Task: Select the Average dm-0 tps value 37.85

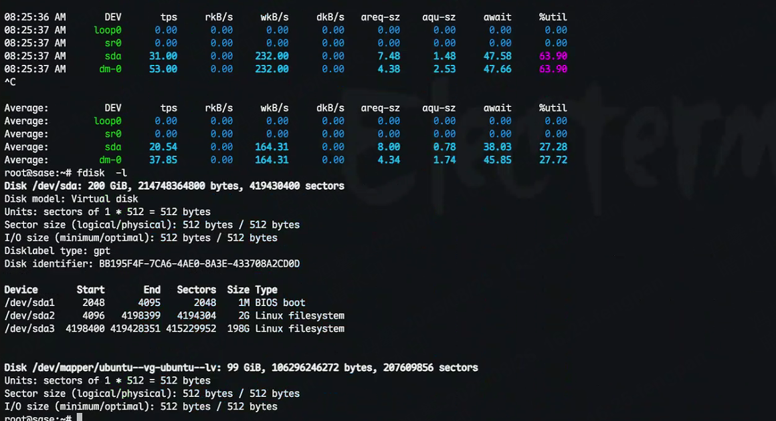Action: tap(163, 160)
